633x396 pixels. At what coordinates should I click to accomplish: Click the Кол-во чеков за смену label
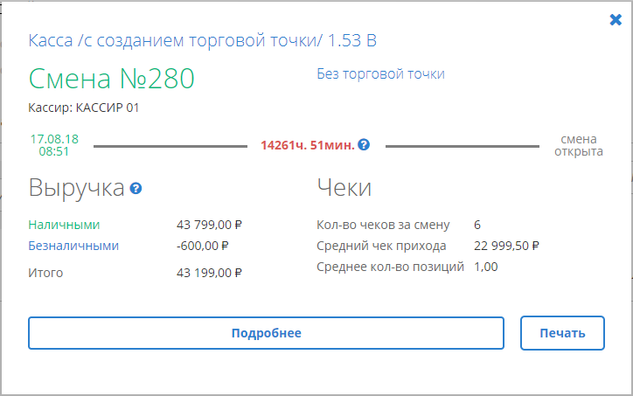point(383,225)
